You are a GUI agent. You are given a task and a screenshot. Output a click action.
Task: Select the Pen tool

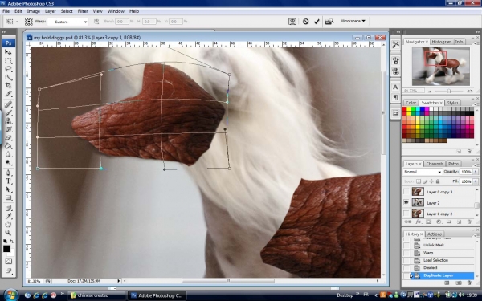[x=8, y=173]
